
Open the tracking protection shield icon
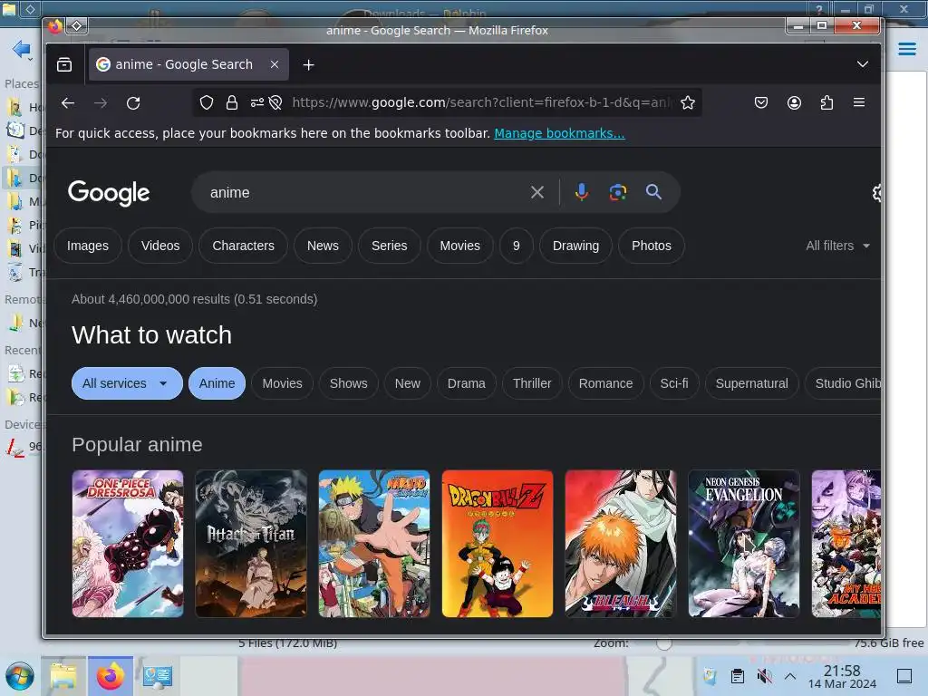pyautogui.click(x=206, y=102)
